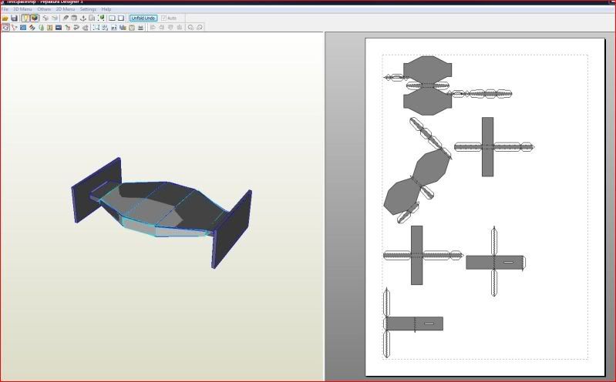Screen dimensions: 616x382
Task: Click the Unfold Undo button
Action: [143, 18]
